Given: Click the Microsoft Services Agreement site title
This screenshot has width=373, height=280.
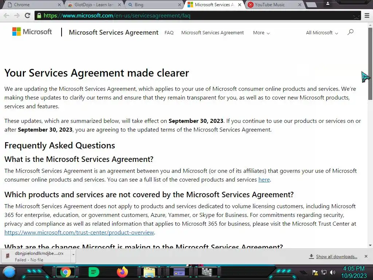Looking at the screenshot, I should click(x=114, y=32).
